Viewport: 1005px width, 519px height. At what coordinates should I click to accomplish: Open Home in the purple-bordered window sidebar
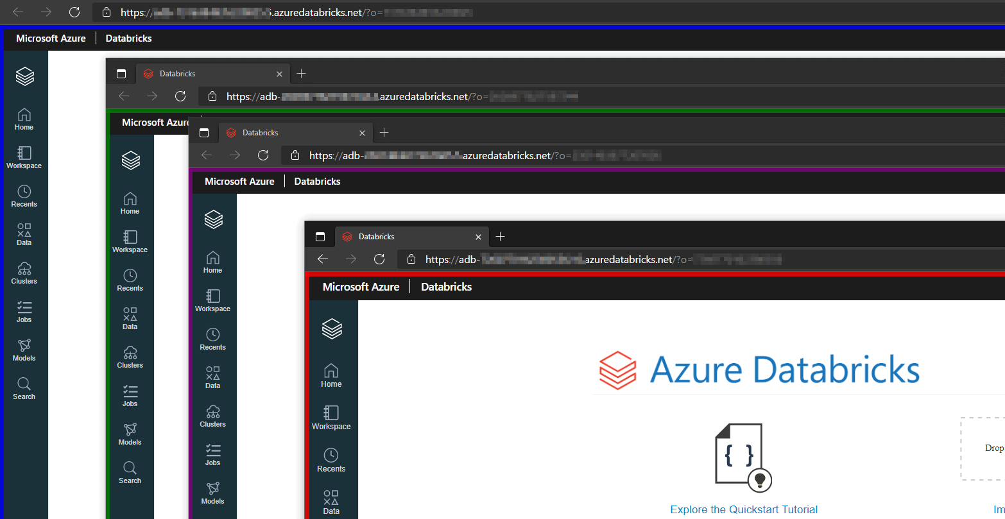pyautogui.click(x=212, y=262)
